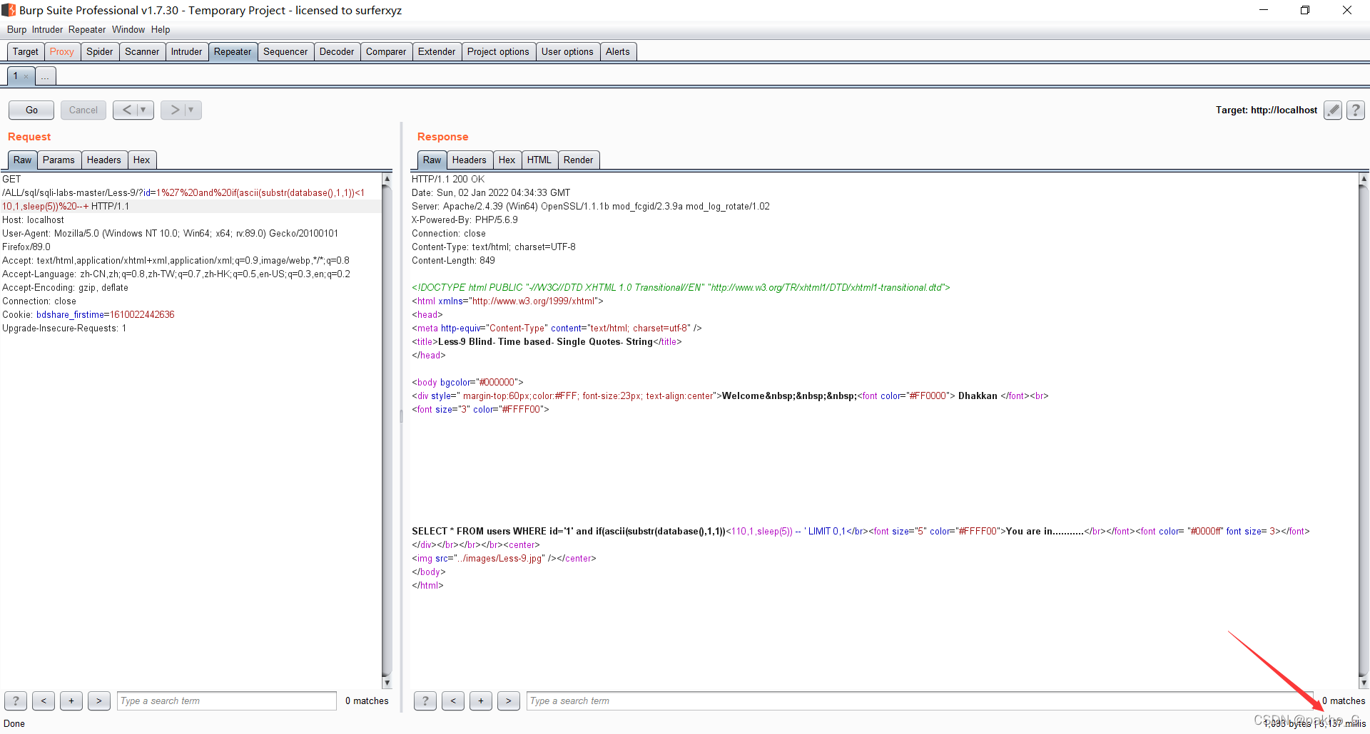Switch to the Comparer tab
Viewport: 1370px width, 734px height.
[386, 51]
